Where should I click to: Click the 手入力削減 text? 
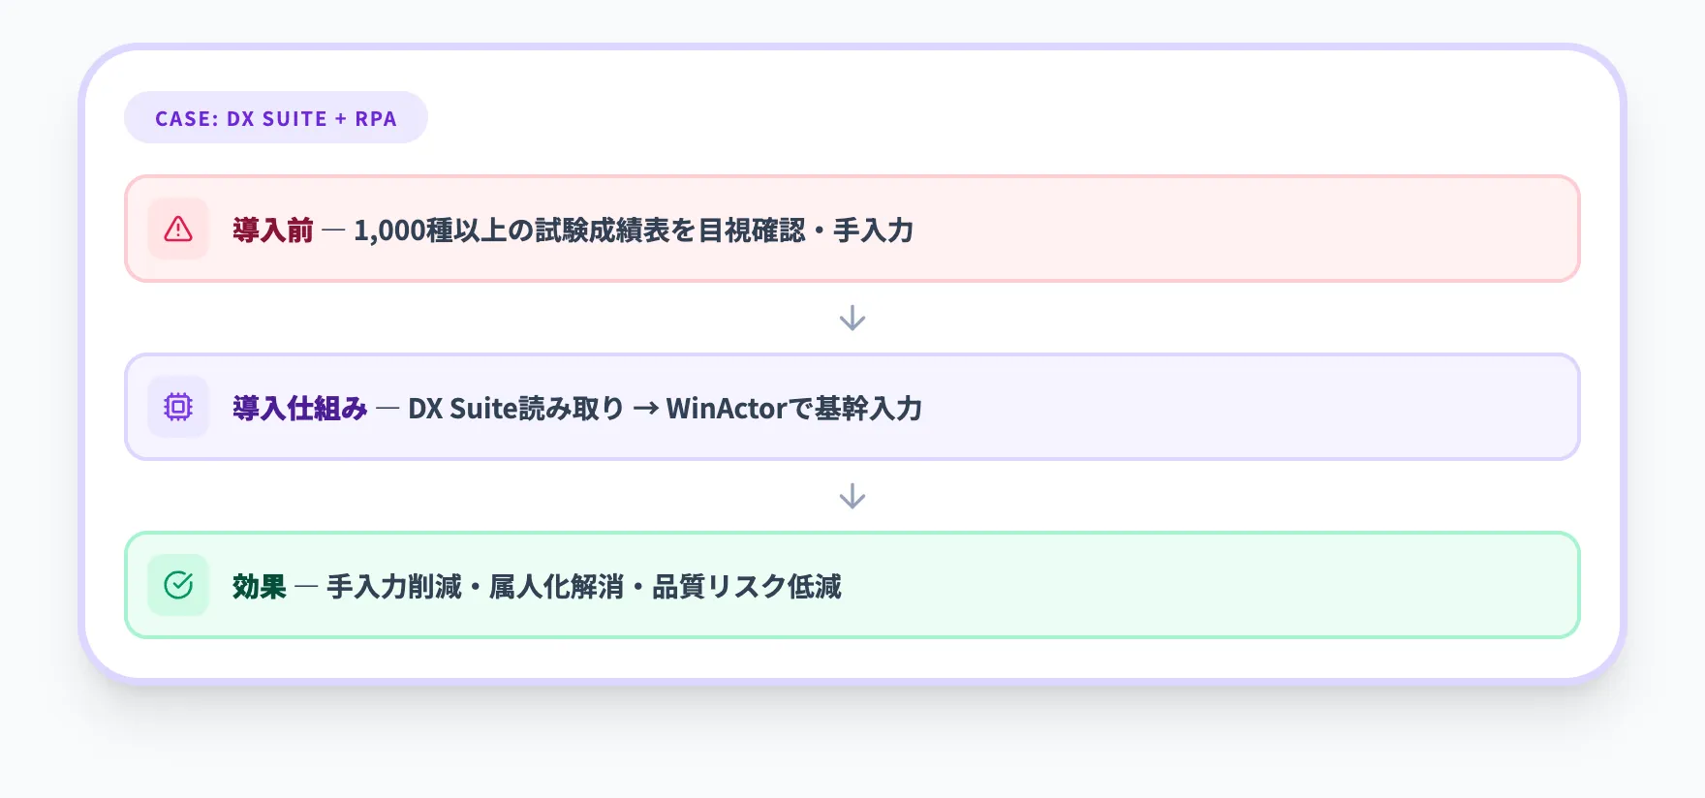[x=394, y=587]
